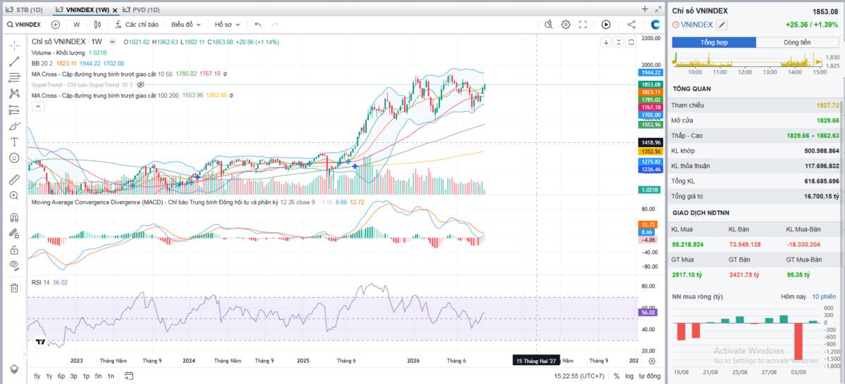Open the go to date calendar
The width and height of the screenshot is (845, 384).
coord(129,376)
